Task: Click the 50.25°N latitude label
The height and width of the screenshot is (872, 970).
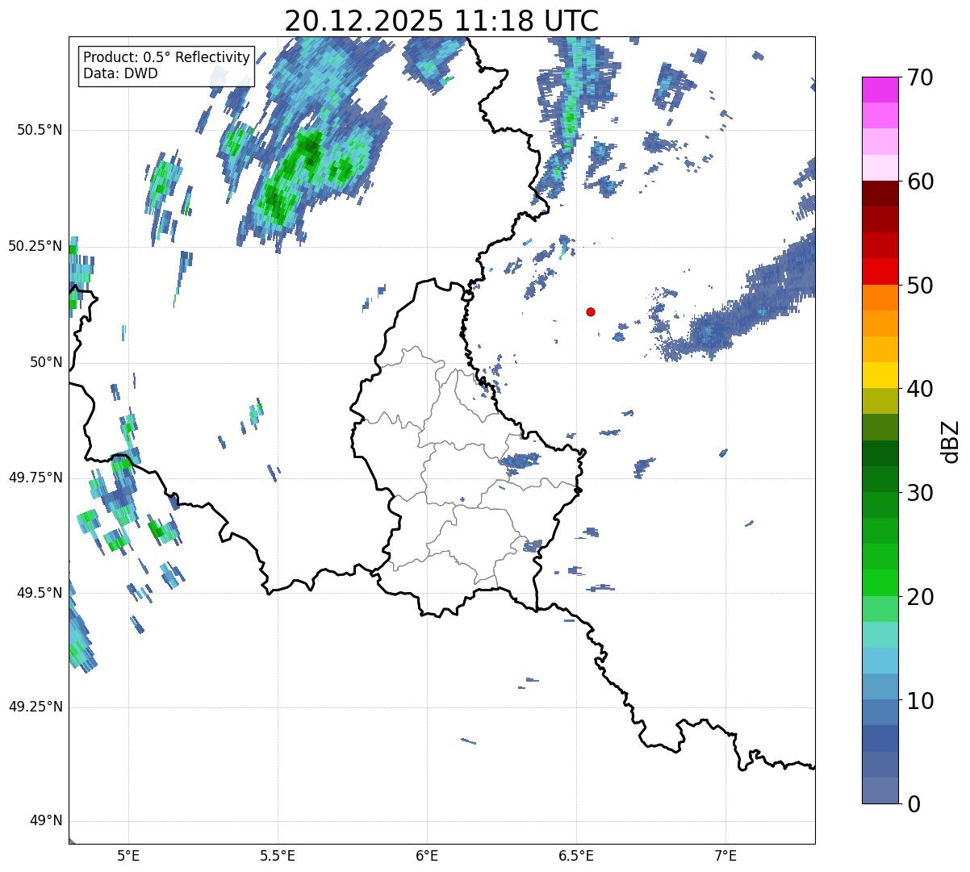Action: [x=35, y=246]
